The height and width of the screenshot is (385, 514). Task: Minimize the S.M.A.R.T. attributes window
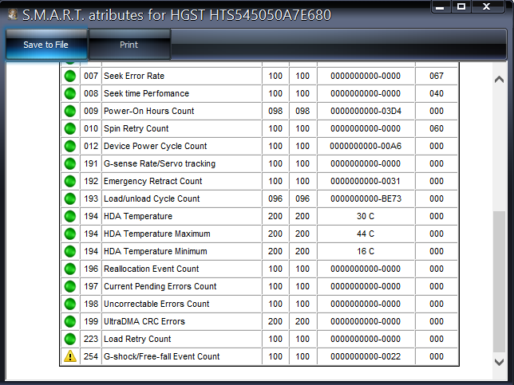point(440,6)
